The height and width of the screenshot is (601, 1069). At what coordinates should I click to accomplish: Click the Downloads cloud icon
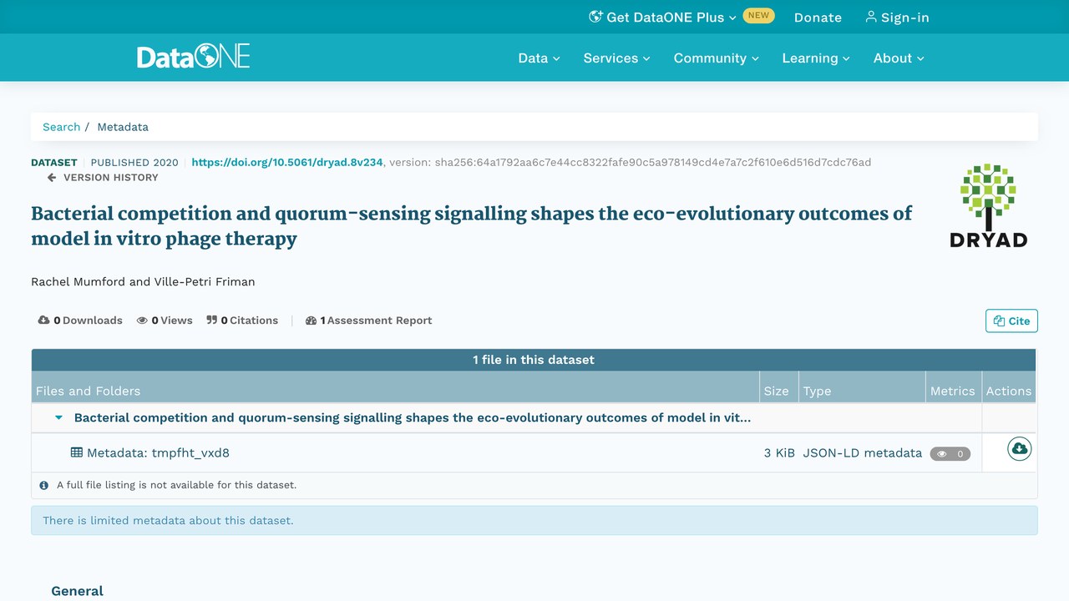pos(44,321)
